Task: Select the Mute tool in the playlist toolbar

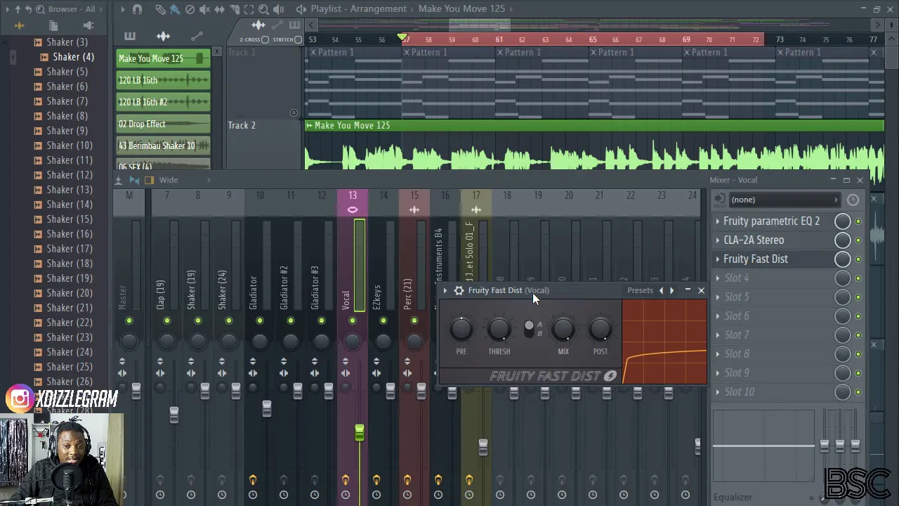Action: tap(204, 9)
